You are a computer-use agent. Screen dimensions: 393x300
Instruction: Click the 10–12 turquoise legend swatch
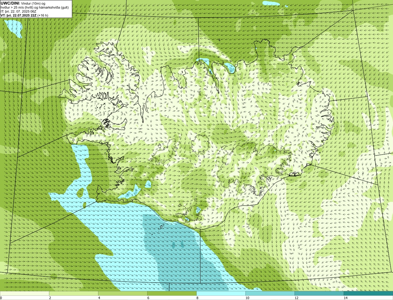click(x=270, y=293)
